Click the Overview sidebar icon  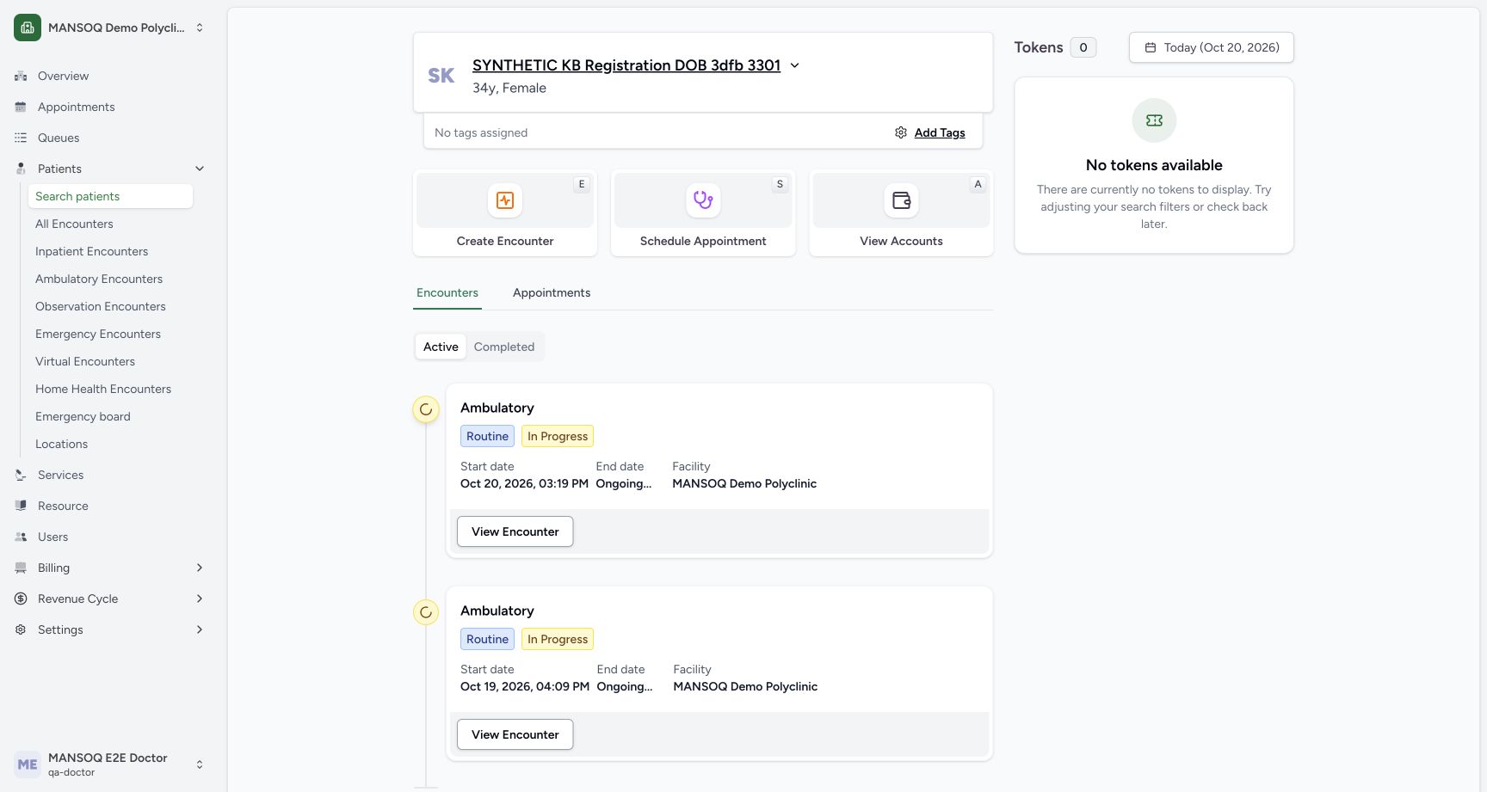click(21, 76)
